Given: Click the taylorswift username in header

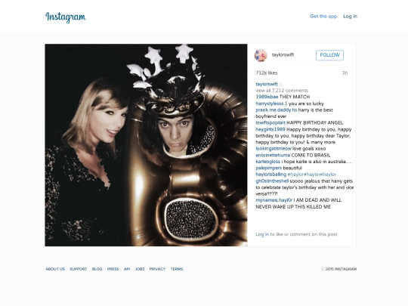Looking at the screenshot, I should point(283,55).
